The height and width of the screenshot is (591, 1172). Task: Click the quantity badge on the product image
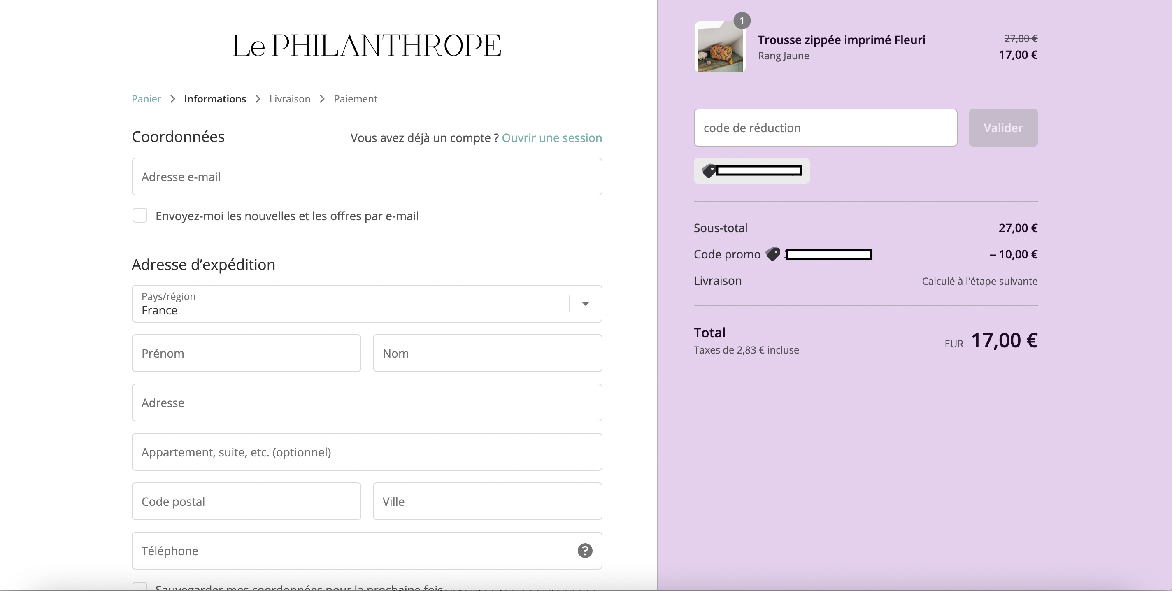pos(742,21)
